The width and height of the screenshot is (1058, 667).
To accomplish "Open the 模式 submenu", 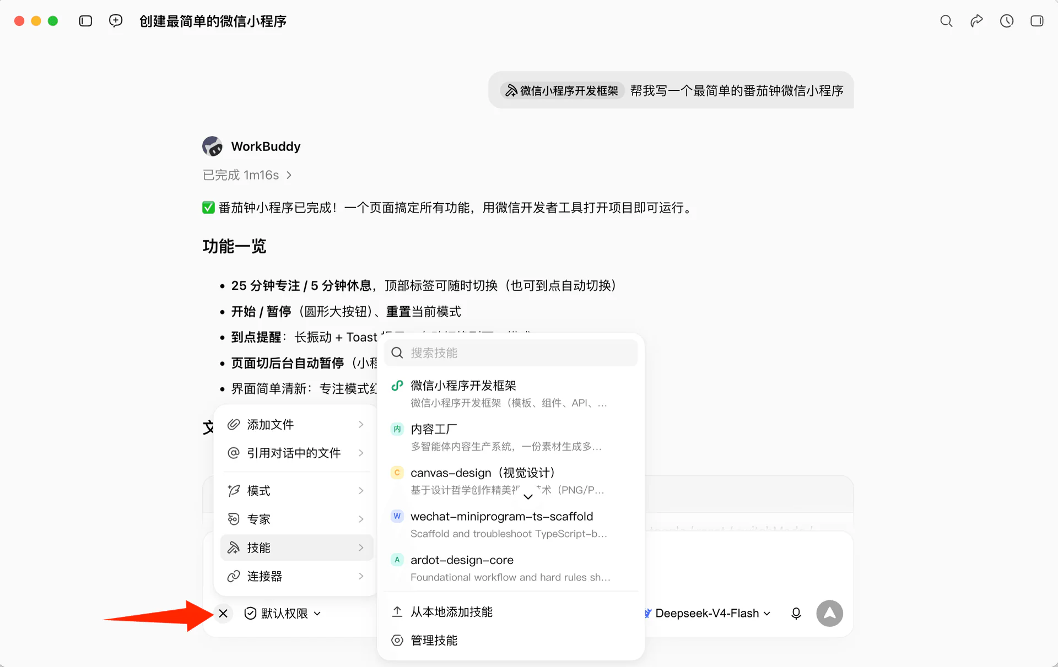I will point(296,490).
